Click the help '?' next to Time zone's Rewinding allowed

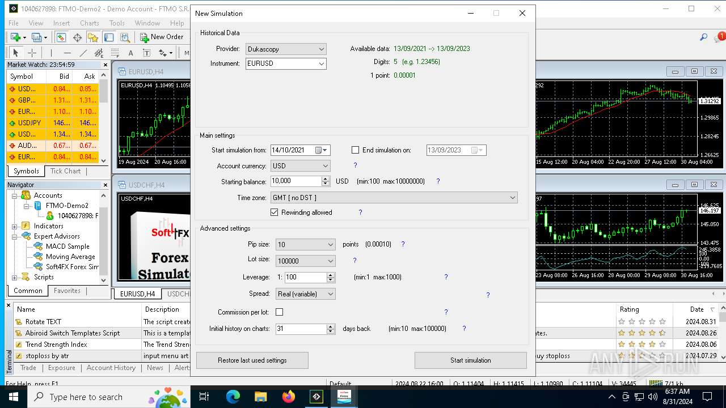pos(360,212)
